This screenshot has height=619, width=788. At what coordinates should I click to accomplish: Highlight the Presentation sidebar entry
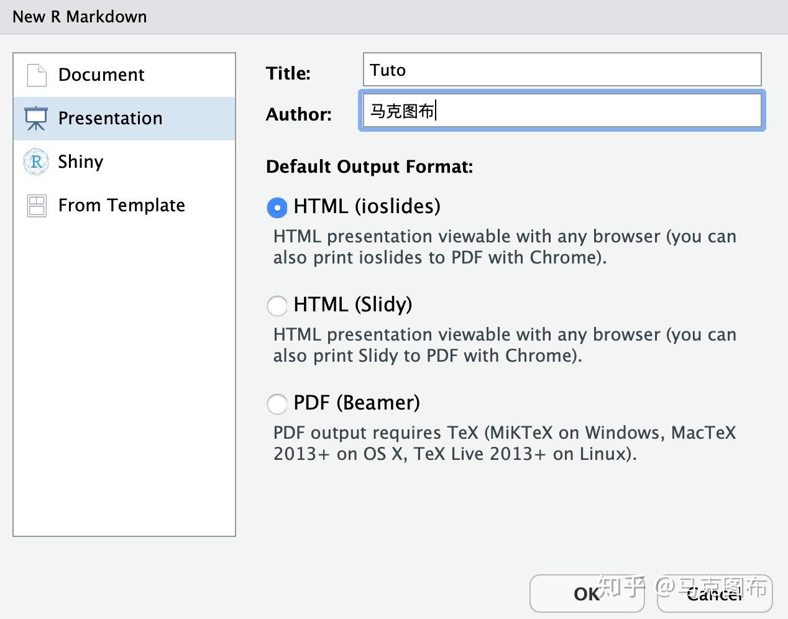point(110,117)
